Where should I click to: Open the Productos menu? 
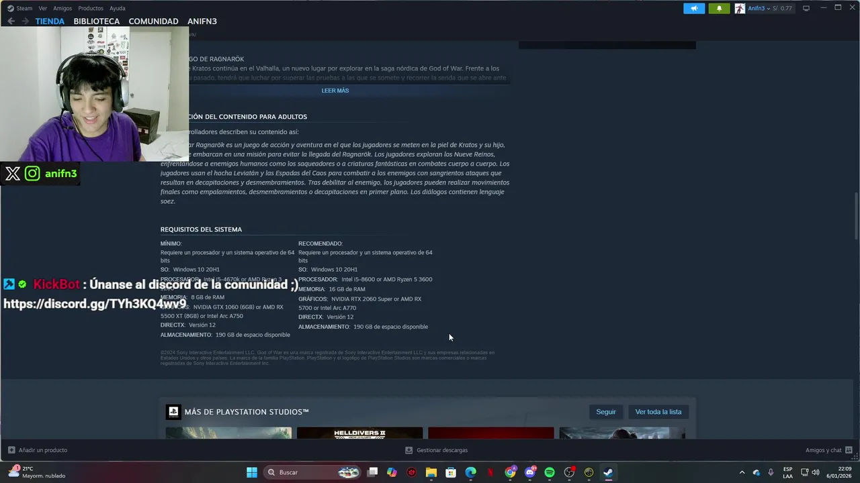coord(91,8)
